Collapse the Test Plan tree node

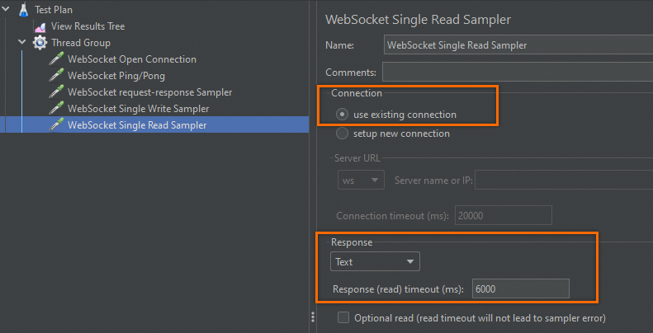tap(7, 10)
